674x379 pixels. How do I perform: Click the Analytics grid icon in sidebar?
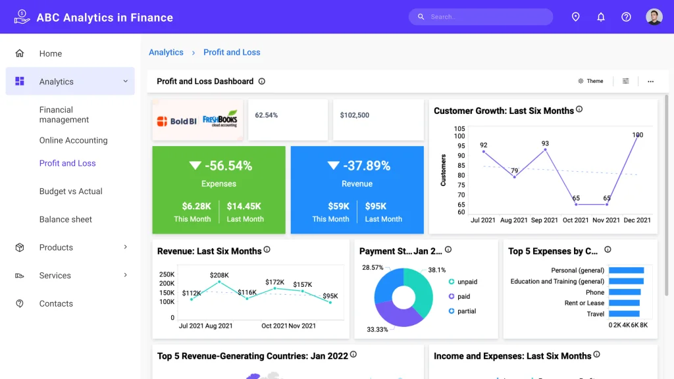point(20,81)
